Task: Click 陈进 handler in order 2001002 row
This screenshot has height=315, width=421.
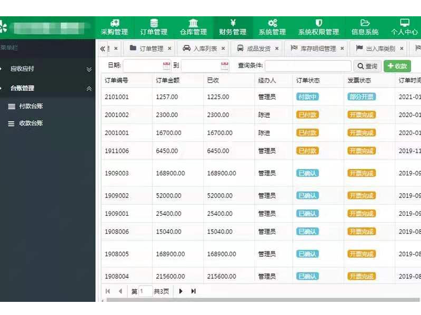Action: point(264,115)
